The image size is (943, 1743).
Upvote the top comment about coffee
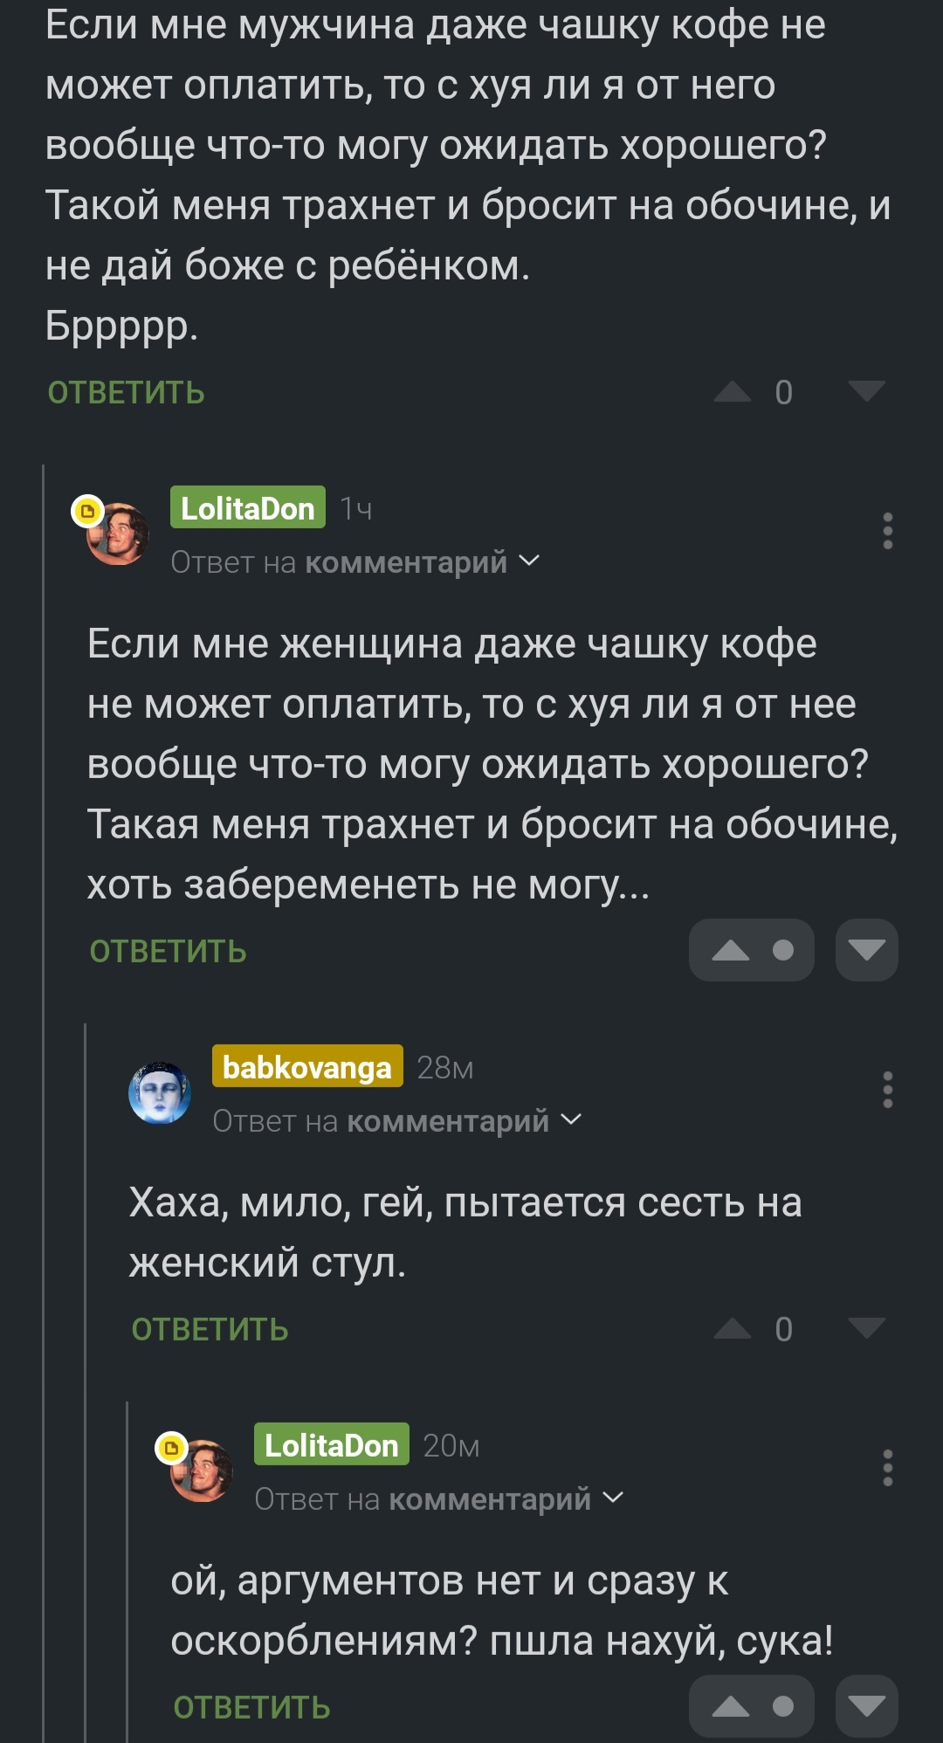[733, 392]
